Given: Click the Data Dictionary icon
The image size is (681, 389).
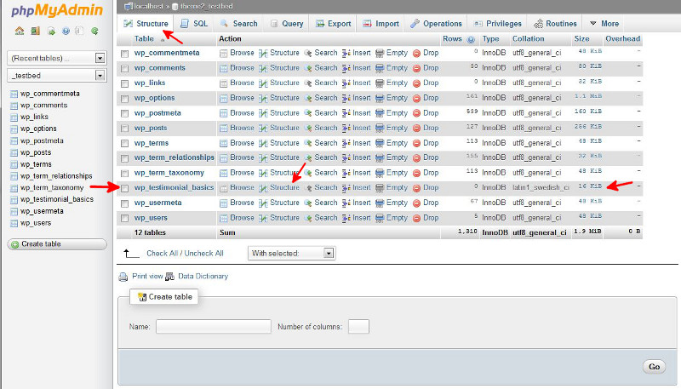Looking at the screenshot, I should [169, 277].
